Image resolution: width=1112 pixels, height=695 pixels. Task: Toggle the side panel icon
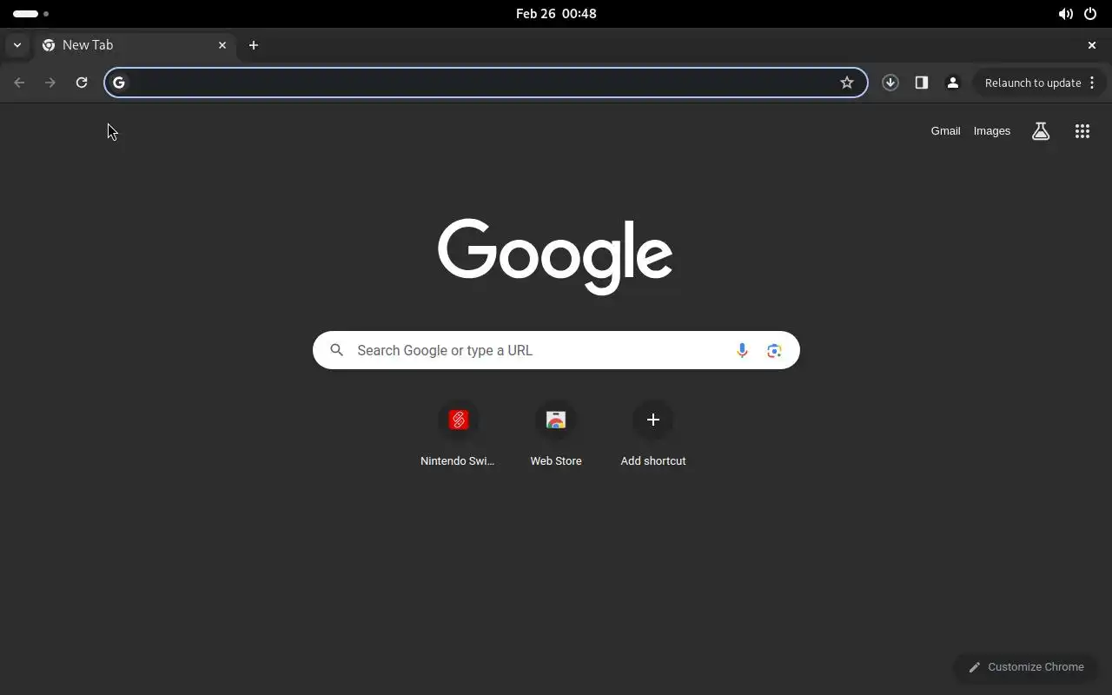(x=922, y=83)
